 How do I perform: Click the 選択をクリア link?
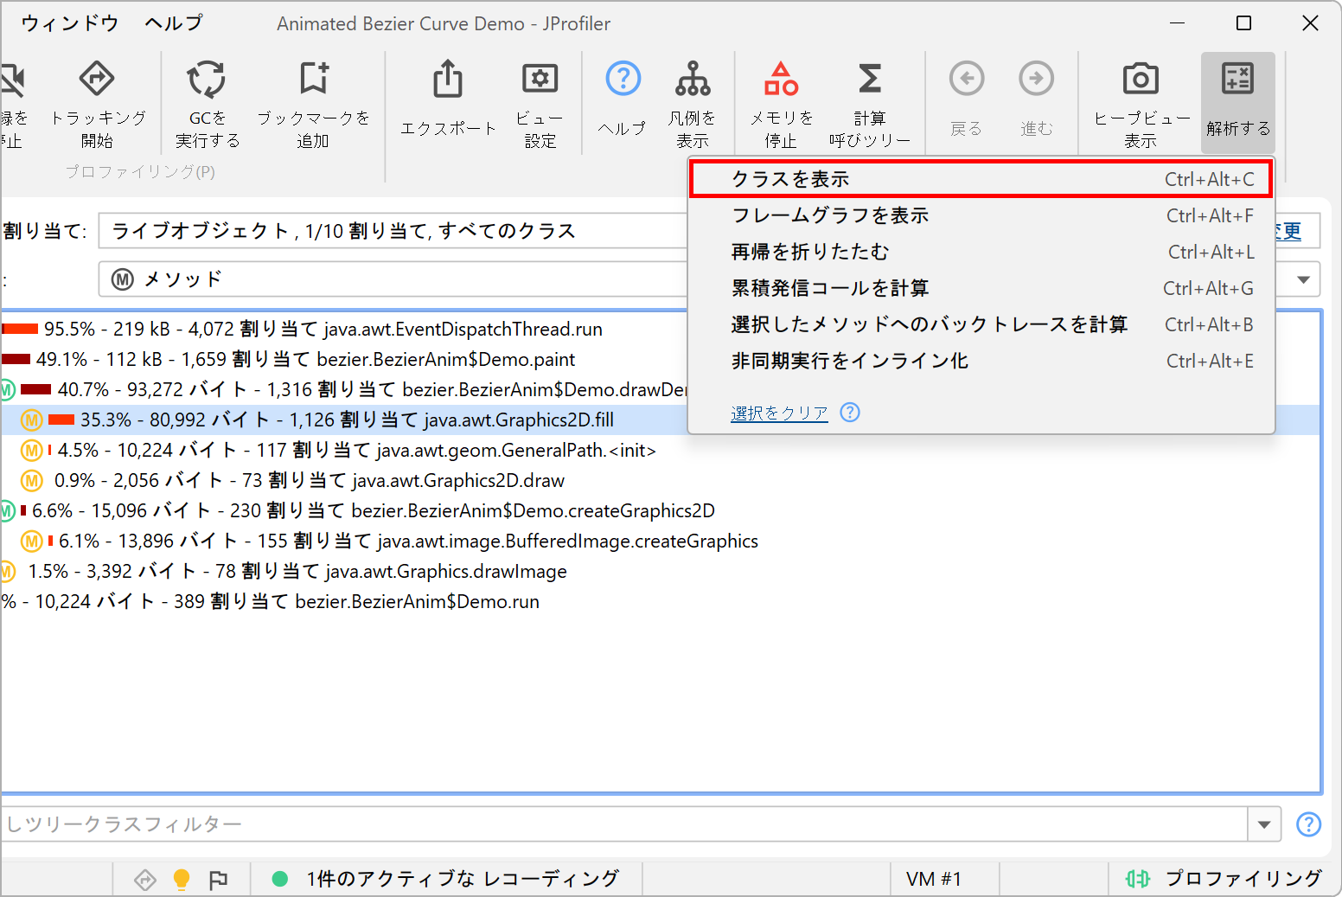click(x=779, y=413)
